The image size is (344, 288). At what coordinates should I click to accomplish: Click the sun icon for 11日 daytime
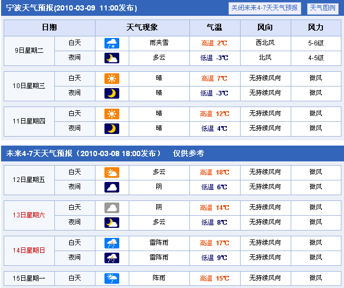tap(112, 114)
